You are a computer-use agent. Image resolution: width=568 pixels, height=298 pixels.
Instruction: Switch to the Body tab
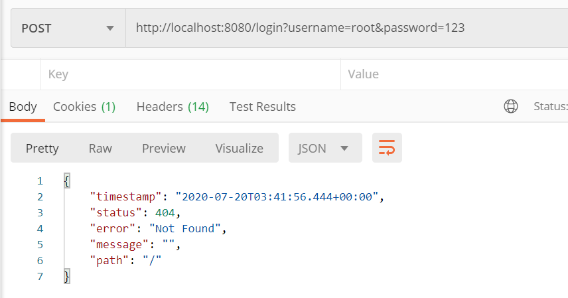pyautogui.click(x=23, y=107)
